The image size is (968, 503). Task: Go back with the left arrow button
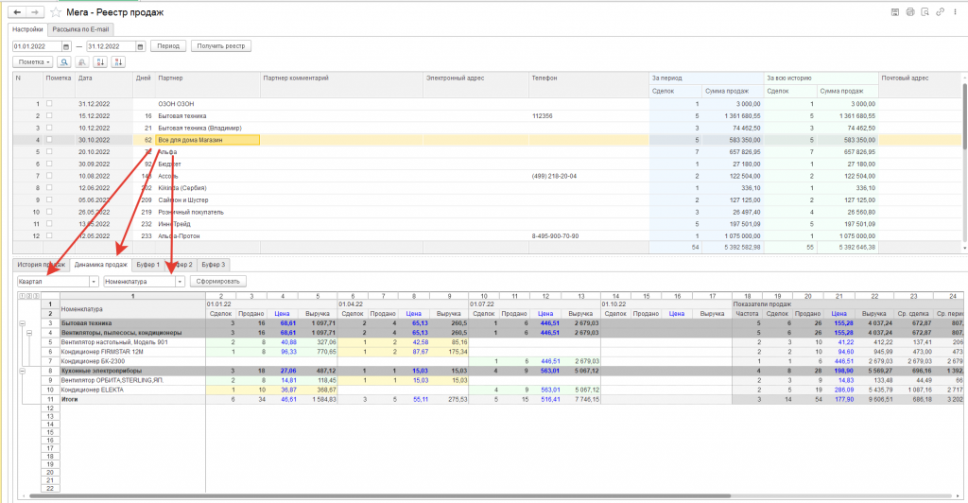(x=17, y=12)
